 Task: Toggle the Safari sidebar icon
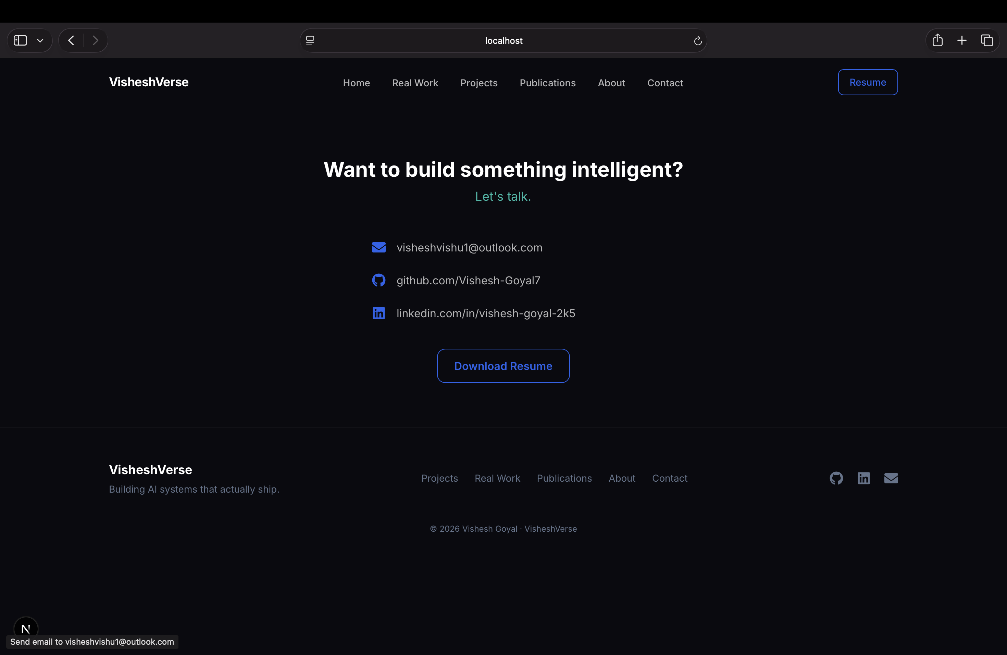tap(20, 41)
